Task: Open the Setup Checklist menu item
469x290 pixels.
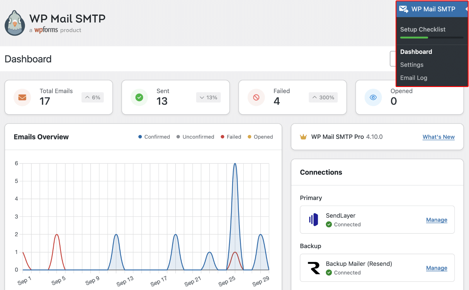Action: click(423, 29)
